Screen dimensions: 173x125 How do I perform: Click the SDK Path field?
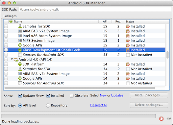pyautogui.click(x=95, y=9)
